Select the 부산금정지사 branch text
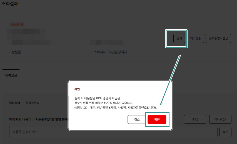237x144 pixels. [x=118, y=52]
